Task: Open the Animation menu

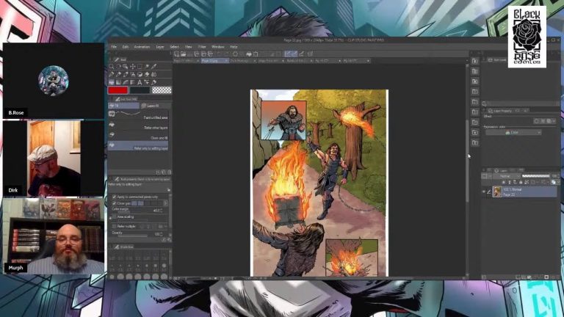Action: [142, 46]
